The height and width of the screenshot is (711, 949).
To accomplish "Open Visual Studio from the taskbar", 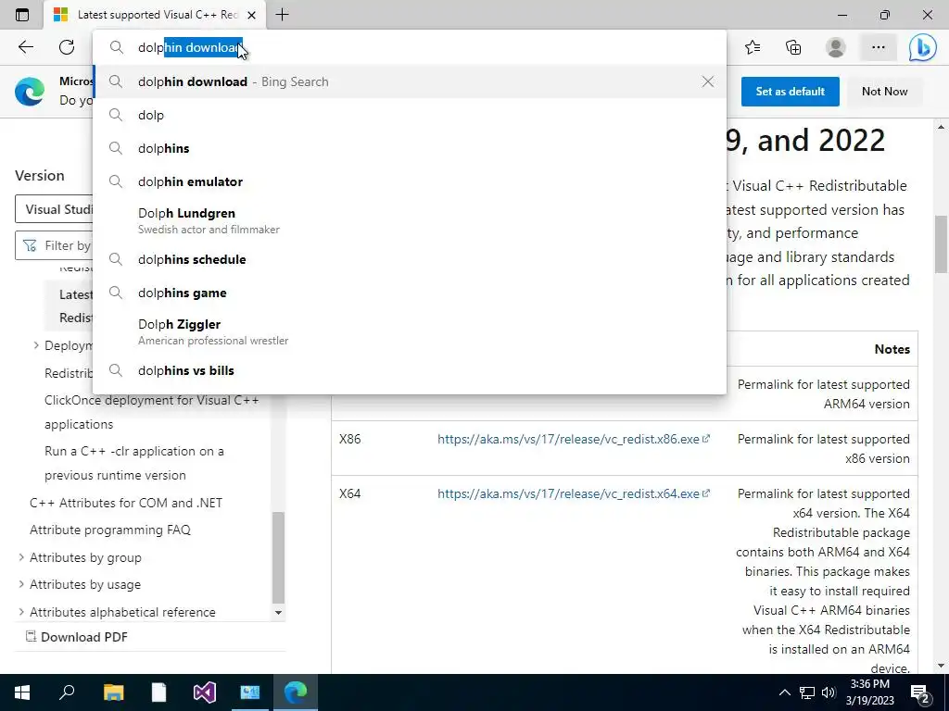I will pos(205,692).
